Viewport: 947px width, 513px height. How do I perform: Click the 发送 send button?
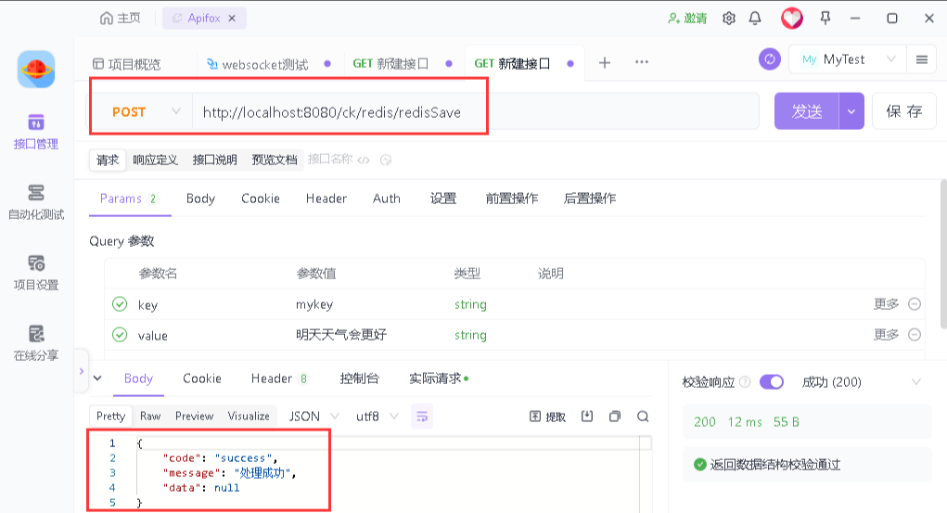[x=807, y=111]
